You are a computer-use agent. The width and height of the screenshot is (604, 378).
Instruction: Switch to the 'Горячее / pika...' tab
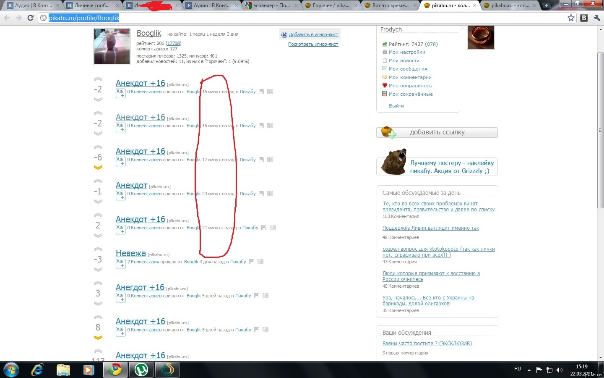(331, 5)
